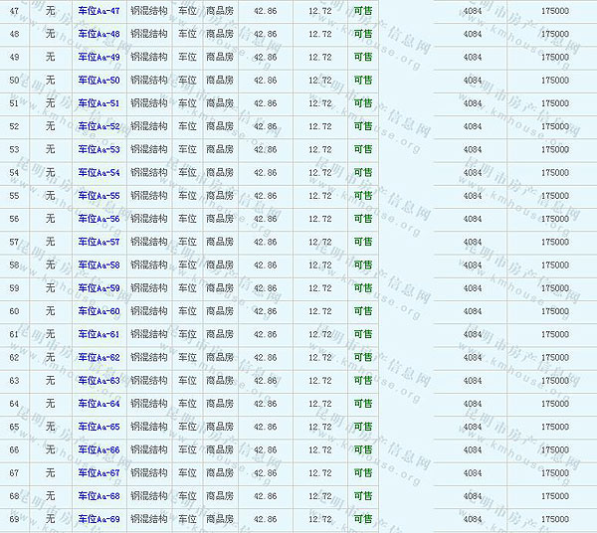The width and height of the screenshot is (597, 533).
Task: Select the 车位Aa-52 link
Action: [x=99, y=126]
